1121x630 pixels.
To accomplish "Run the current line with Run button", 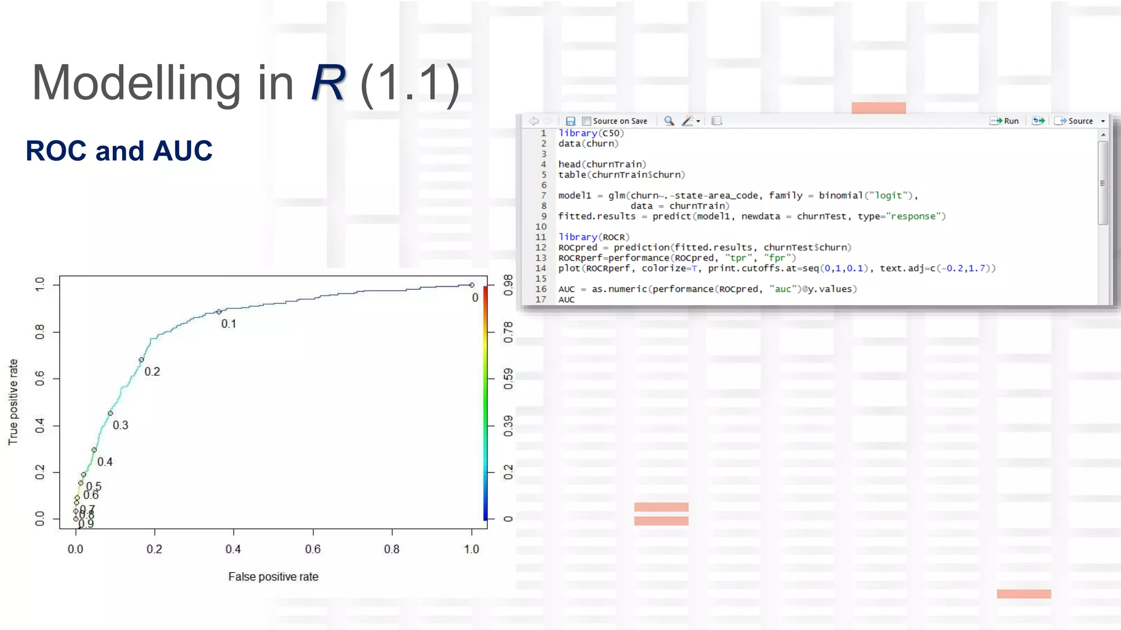I will coord(1004,121).
